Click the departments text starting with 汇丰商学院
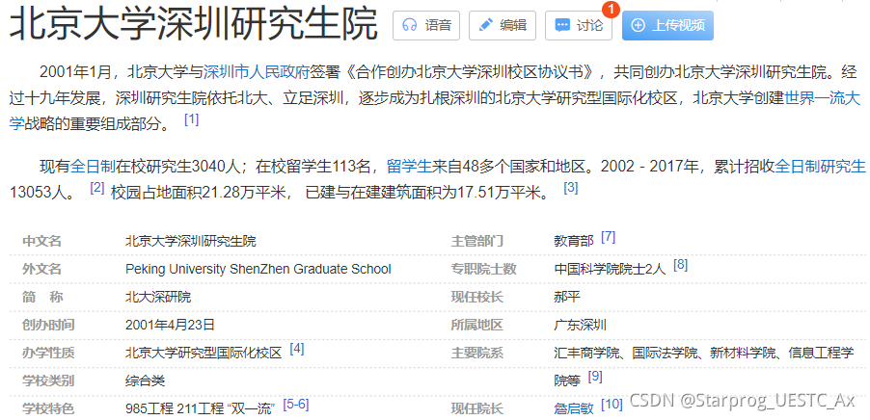This screenshot has height=420, width=870. pos(703,367)
